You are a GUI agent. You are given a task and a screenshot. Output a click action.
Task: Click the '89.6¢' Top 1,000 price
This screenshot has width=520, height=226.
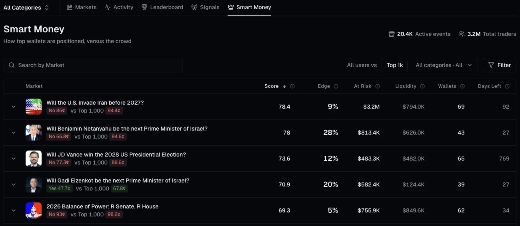[118, 163]
